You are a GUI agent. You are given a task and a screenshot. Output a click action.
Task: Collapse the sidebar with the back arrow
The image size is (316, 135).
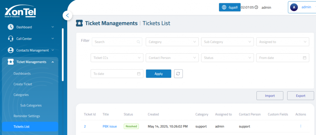[x=67, y=15]
